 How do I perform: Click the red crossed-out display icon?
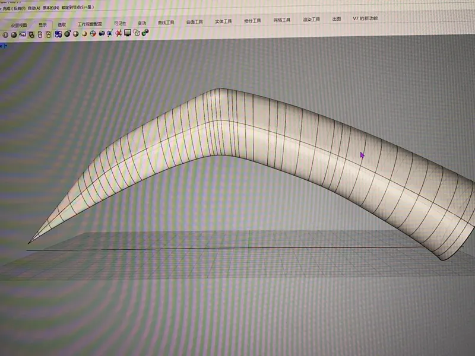(118, 33)
